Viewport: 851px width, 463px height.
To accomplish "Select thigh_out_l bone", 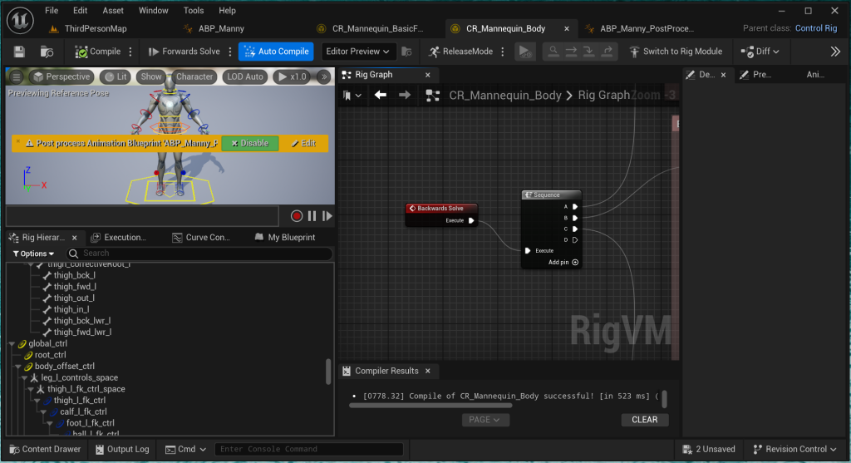I will click(x=74, y=298).
